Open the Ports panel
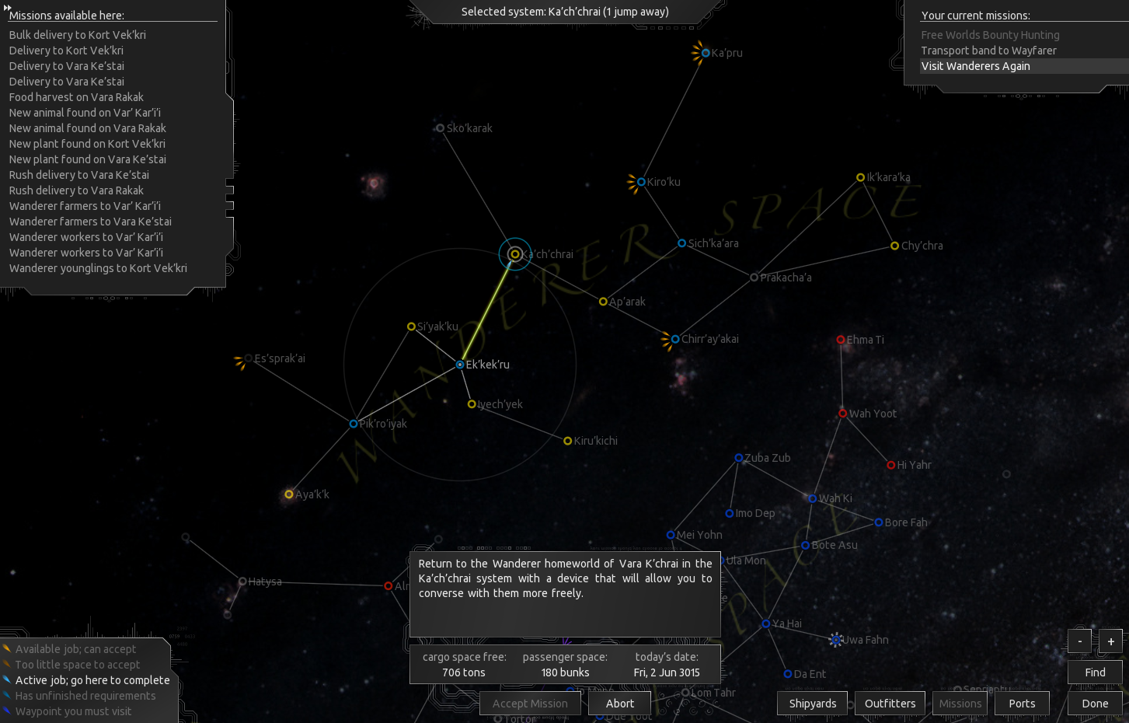Viewport: 1129px width, 723px height. [x=1022, y=703]
